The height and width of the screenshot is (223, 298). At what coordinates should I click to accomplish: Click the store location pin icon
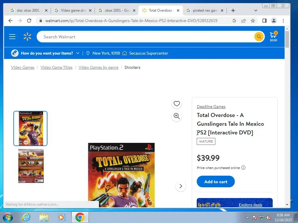[88, 53]
